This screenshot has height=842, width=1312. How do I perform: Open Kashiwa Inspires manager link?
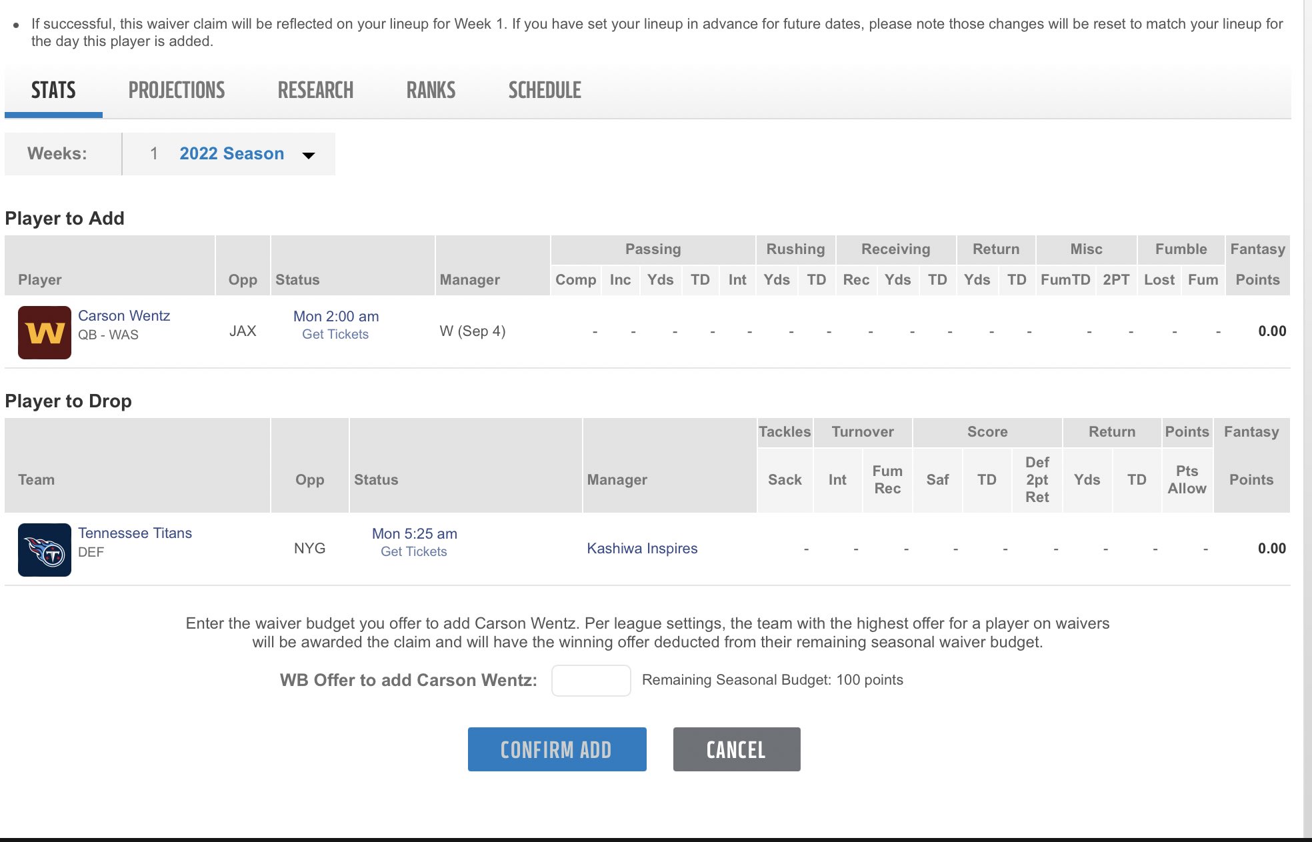[x=642, y=549]
